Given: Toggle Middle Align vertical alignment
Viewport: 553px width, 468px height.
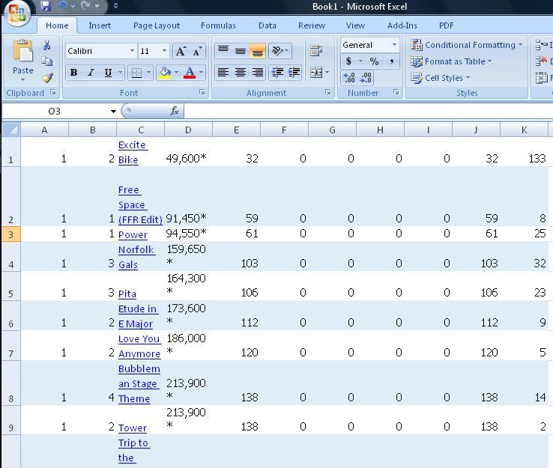Looking at the screenshot, I should (x=241, y=51).
